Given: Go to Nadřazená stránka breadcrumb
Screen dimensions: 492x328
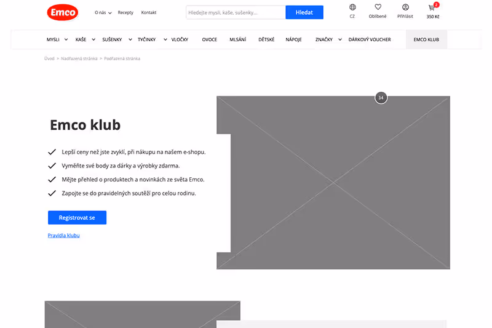Looking at the screenshot, I should click(x=79, y=58).
